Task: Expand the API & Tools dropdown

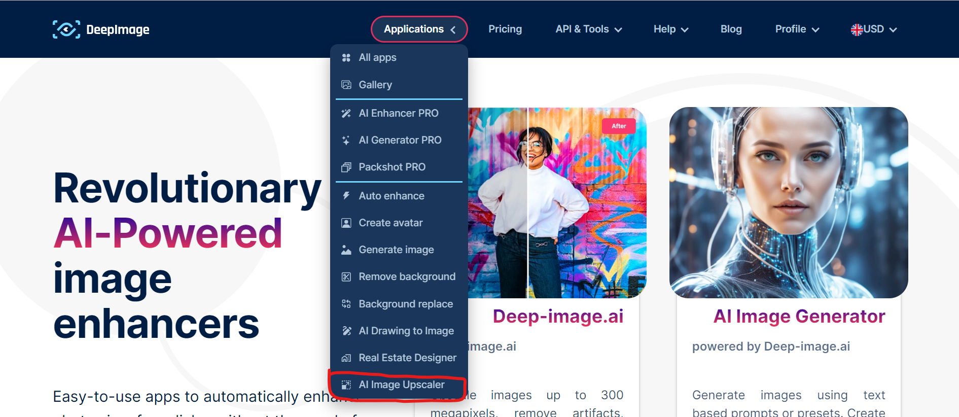Action: pyautogui.click(x=588, y=29)
